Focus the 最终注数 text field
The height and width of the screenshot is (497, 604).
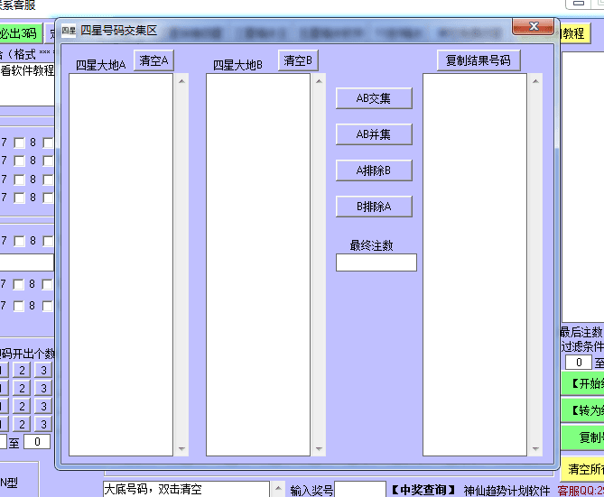[x=376, y=262]
